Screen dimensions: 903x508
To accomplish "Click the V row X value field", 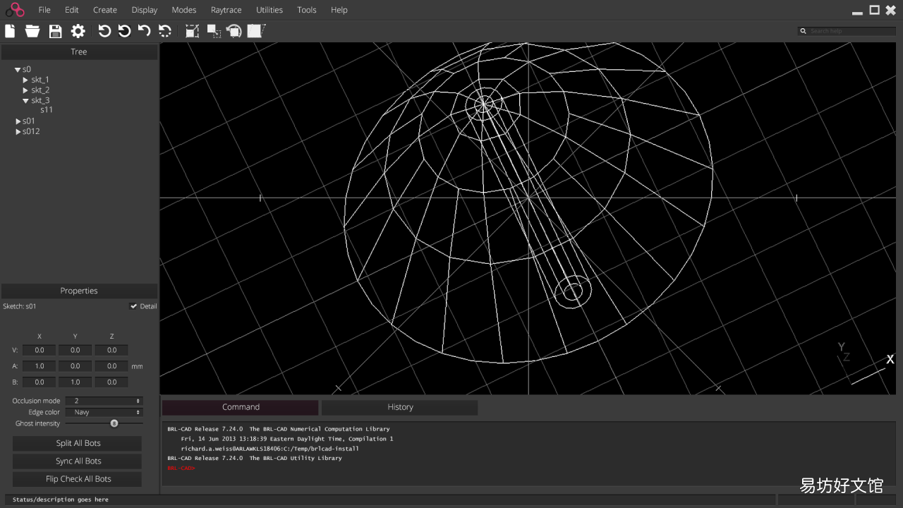I will coord(40,350).
